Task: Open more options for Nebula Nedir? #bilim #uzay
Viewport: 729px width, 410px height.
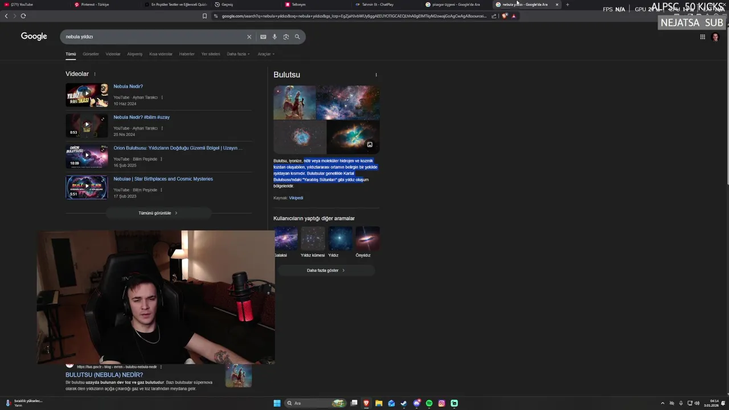Action: tap(162, 128)
